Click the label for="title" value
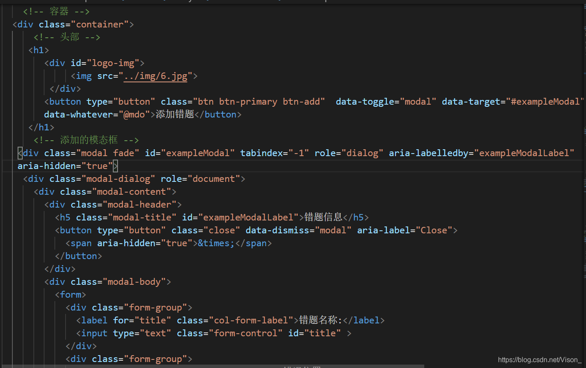 153,320
